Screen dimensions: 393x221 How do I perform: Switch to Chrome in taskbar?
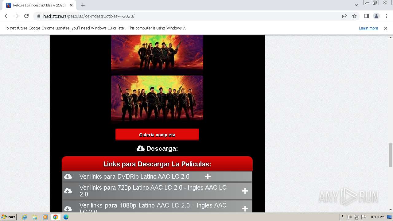(x=56, y=217)
